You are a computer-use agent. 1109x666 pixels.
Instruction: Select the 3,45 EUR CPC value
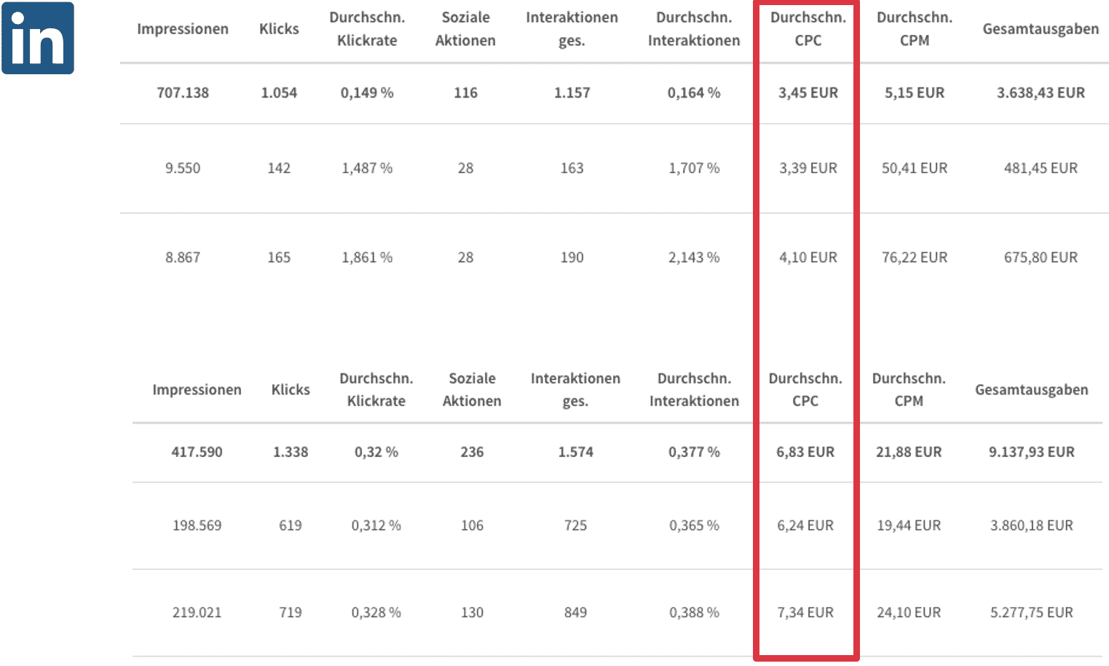pyautogui.click(x=808, y=92)
